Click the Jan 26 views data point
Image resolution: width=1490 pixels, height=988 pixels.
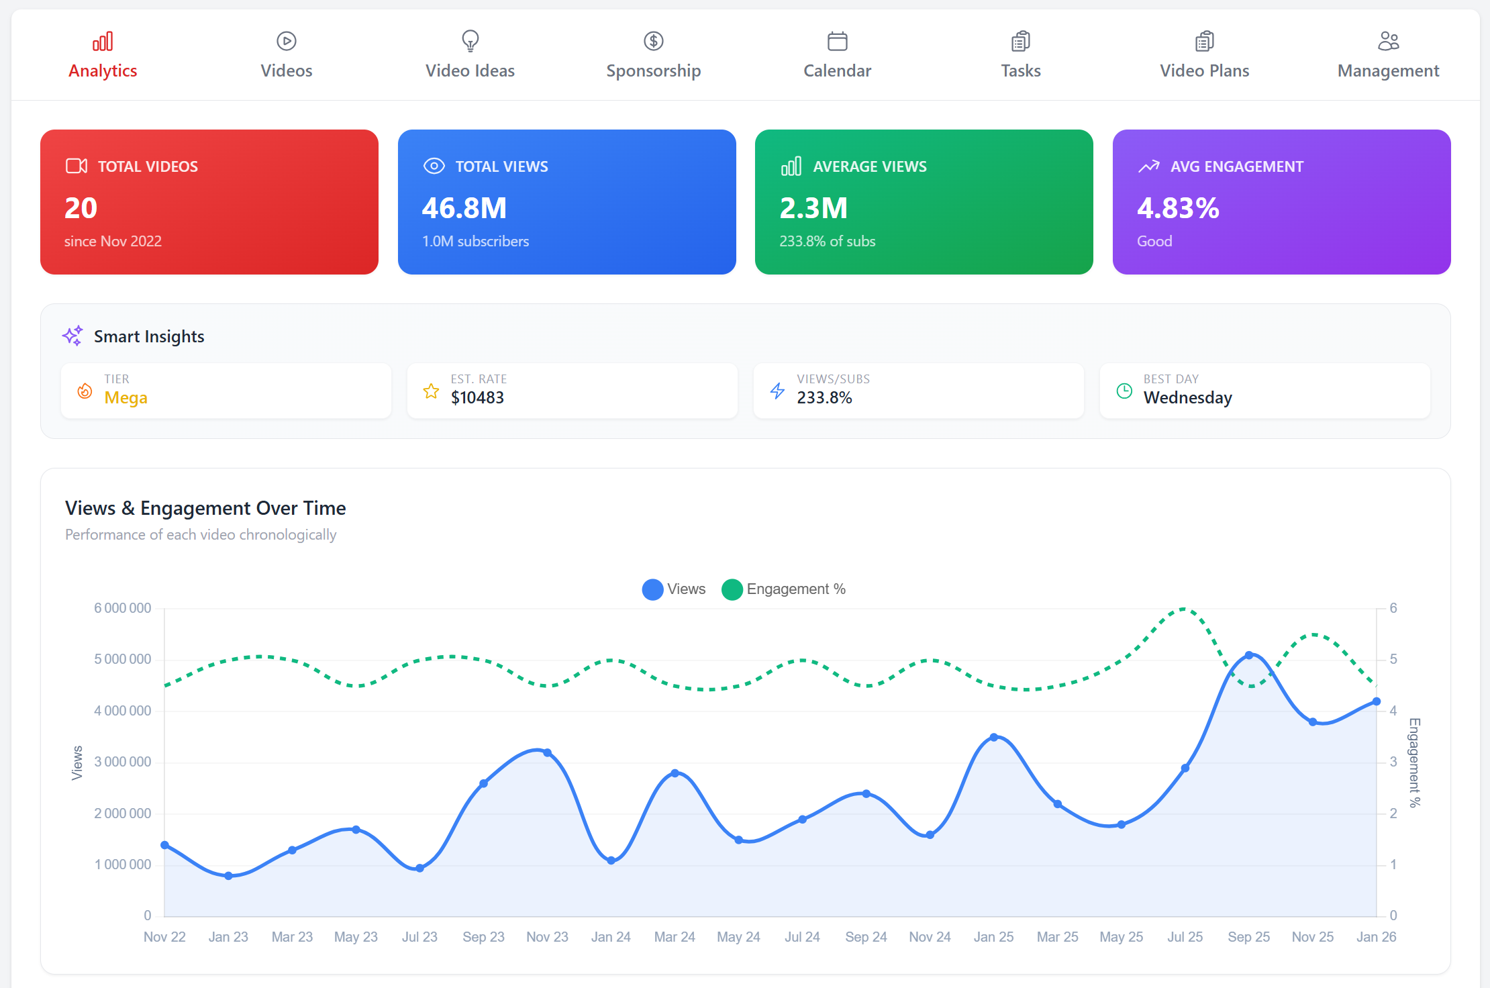(1377, 701)
